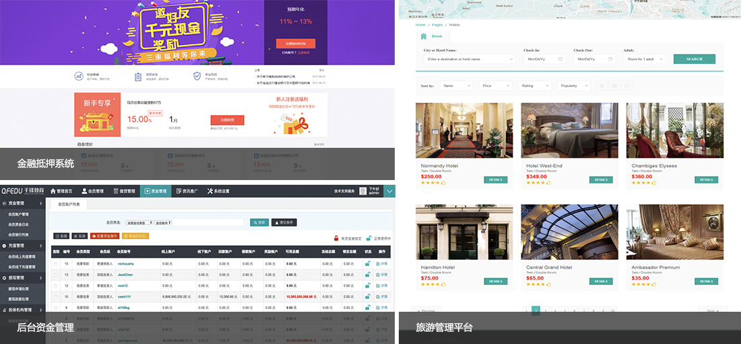Expand the 担保机构管理 sidebar section
741x344 pixels.
tap(23, 310)
